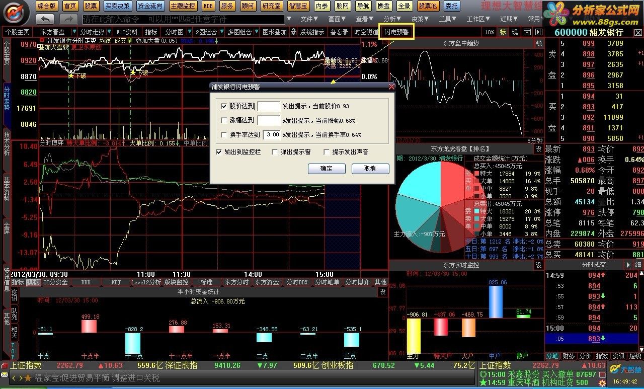
Task: Click the 10% zoom indicator
Action: [x=489, y=32]
